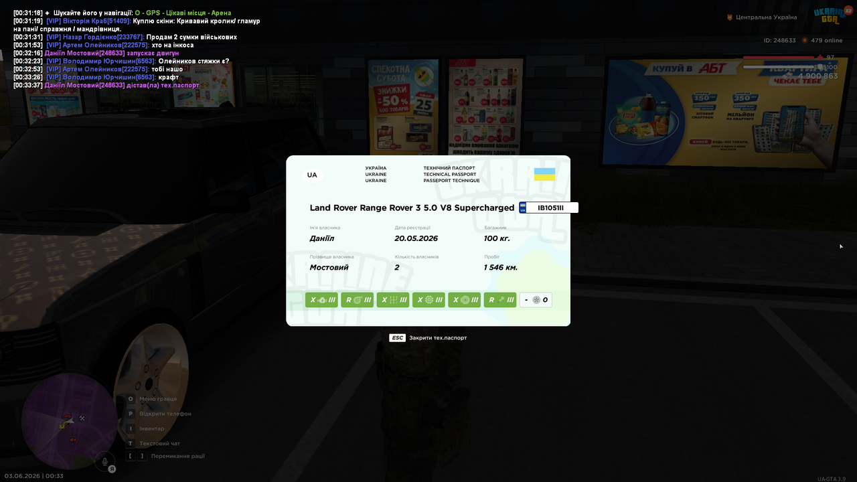857x482 pixels.
Task: Click the TECHNICAL PASSPORT heading text
Action: point(450,175)
